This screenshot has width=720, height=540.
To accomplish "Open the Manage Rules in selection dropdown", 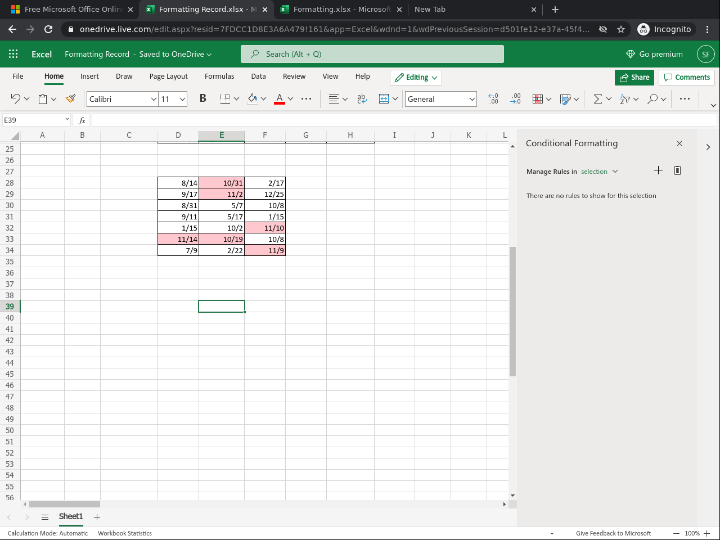I will click(x=599, y=172).
